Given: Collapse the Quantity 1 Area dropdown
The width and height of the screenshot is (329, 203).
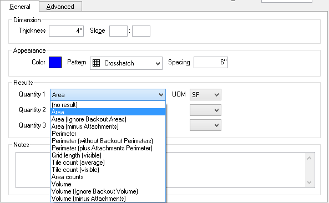Looking at the screenshot, I should (x=108, y=95).
